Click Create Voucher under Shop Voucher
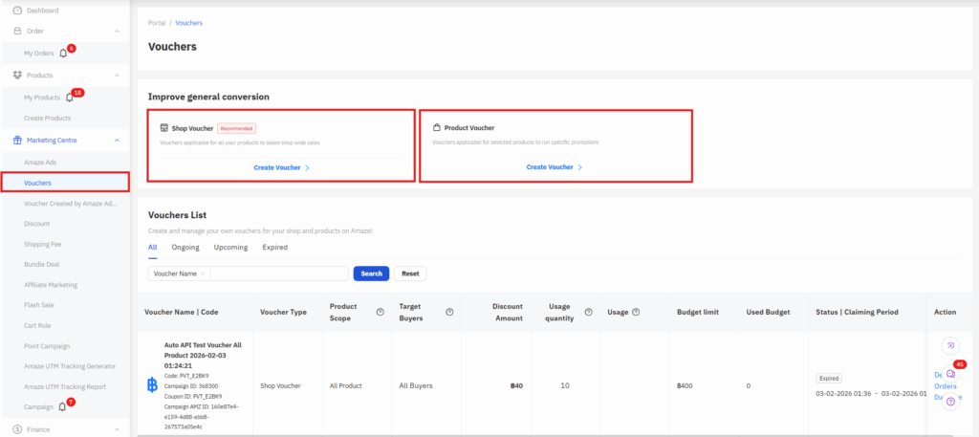 (281, 167)
